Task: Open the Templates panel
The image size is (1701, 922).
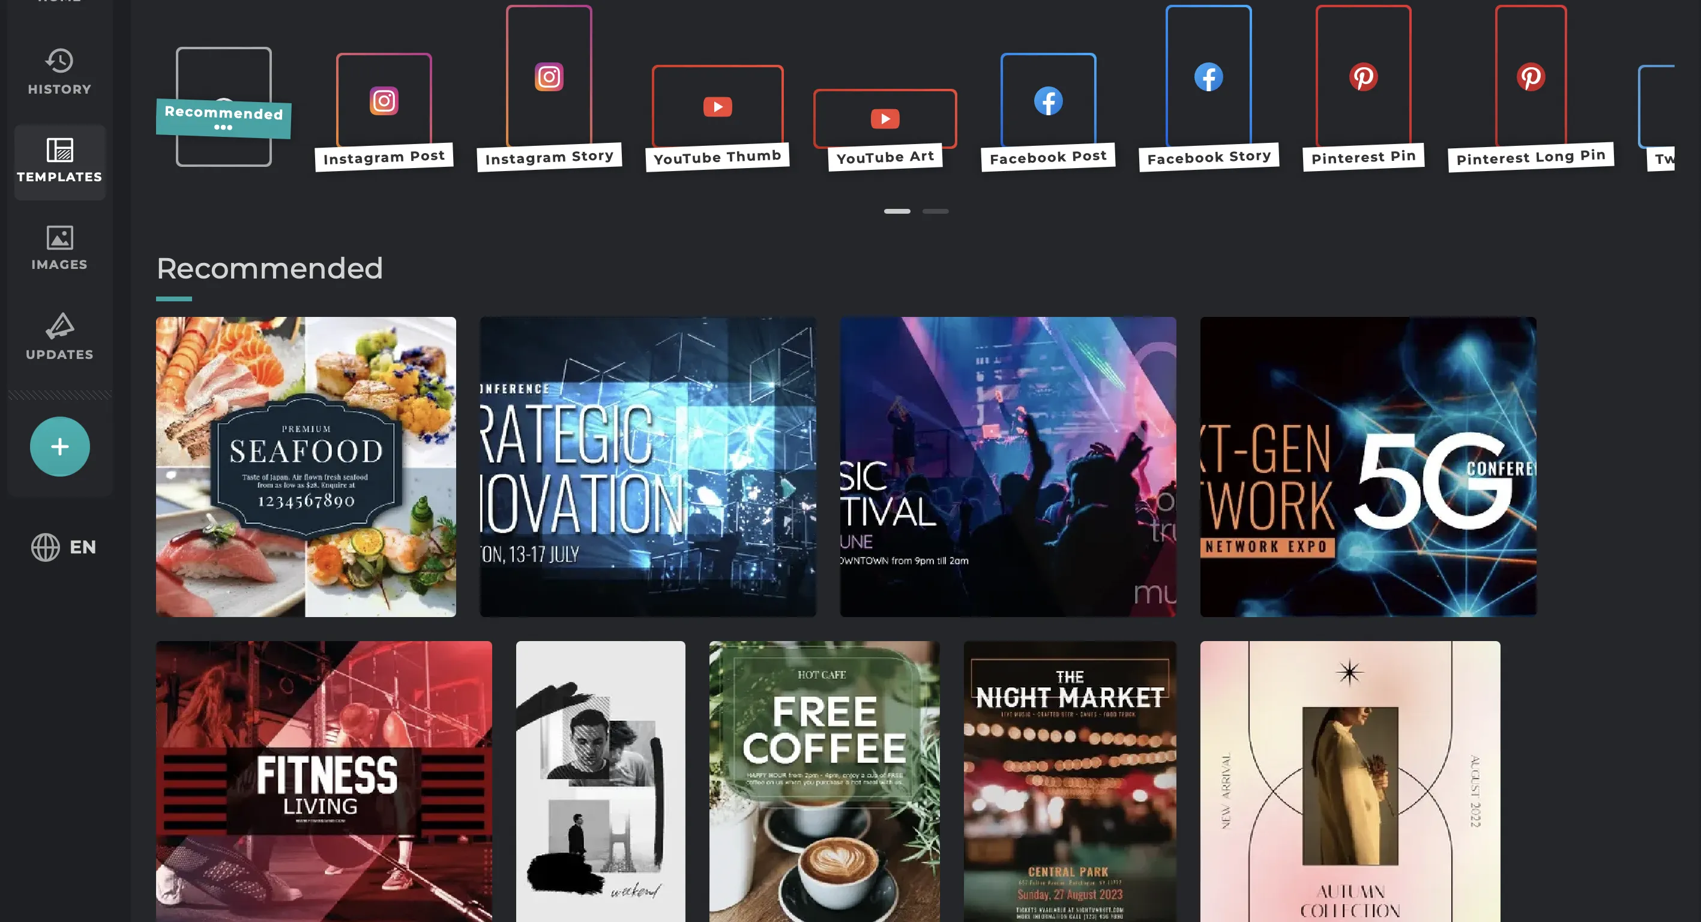Action: click(59, 158)
